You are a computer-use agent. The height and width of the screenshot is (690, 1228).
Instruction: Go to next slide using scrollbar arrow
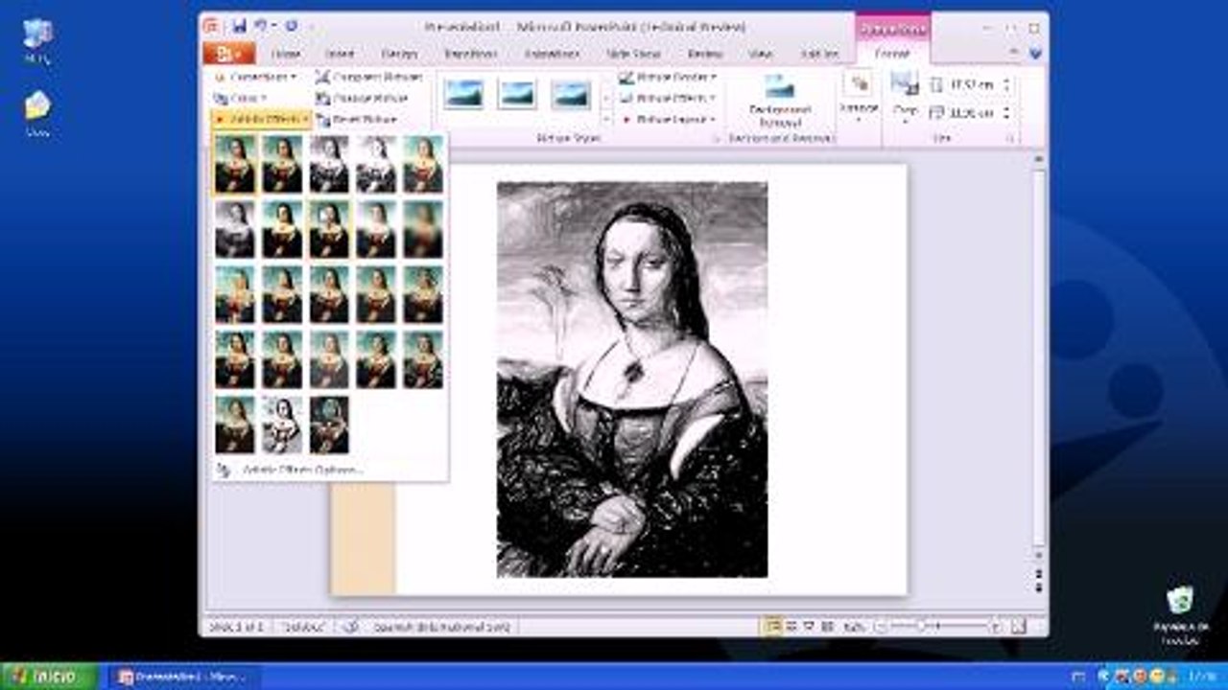coord(1038,586)
